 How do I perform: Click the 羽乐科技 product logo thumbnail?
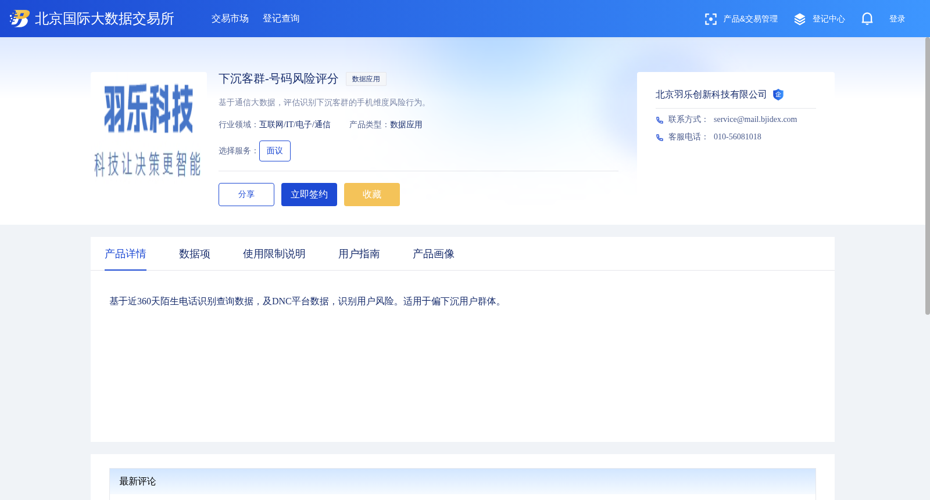click(149, 130)
